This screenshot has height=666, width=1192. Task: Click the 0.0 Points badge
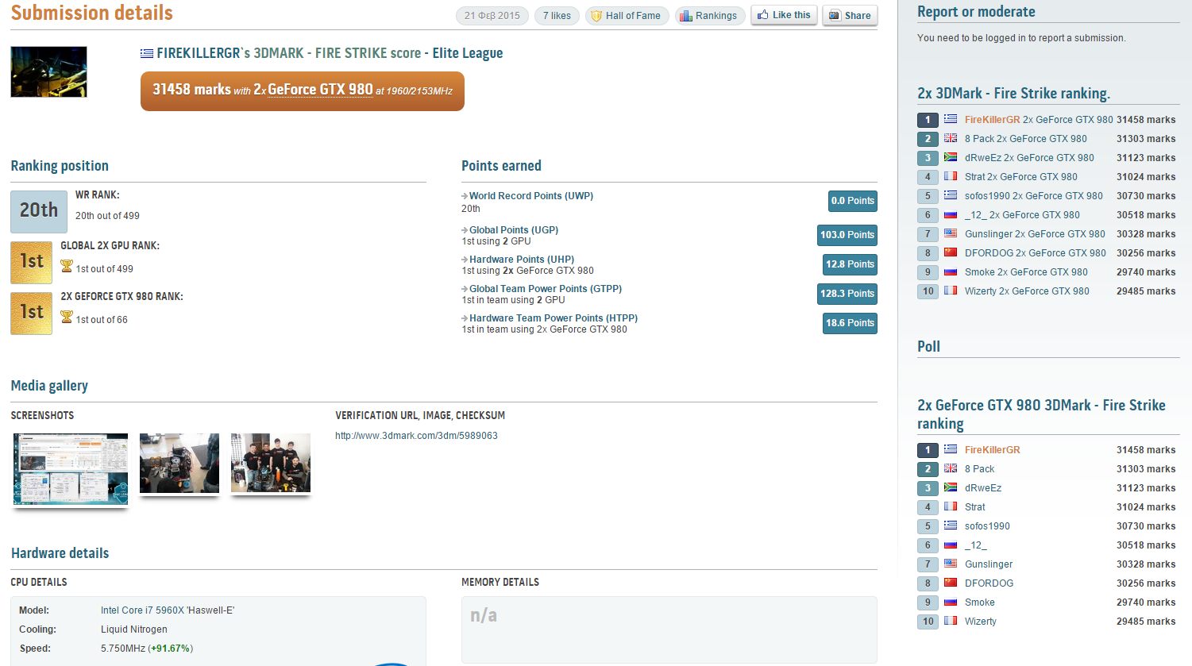click(852, 201)
